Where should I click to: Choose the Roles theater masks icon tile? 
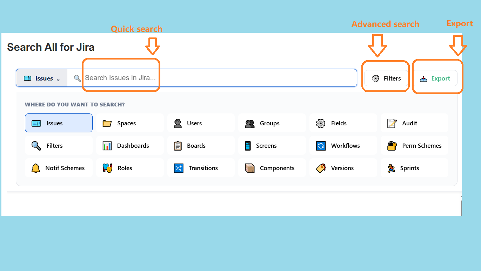tap(130, 168)
